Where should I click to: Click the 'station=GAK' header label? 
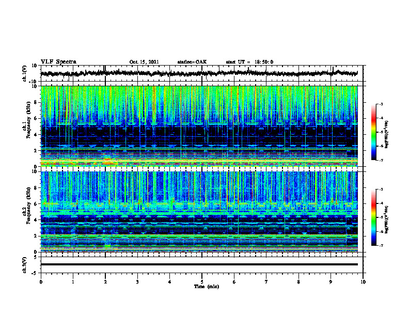[192, 62]
